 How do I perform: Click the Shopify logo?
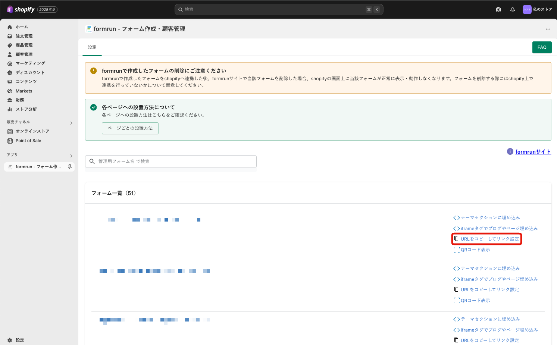tap(21, 9)
